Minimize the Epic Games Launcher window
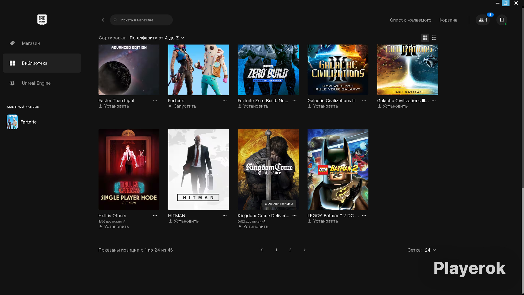This screenshot has height=295, width=524. tap(498, 3)
